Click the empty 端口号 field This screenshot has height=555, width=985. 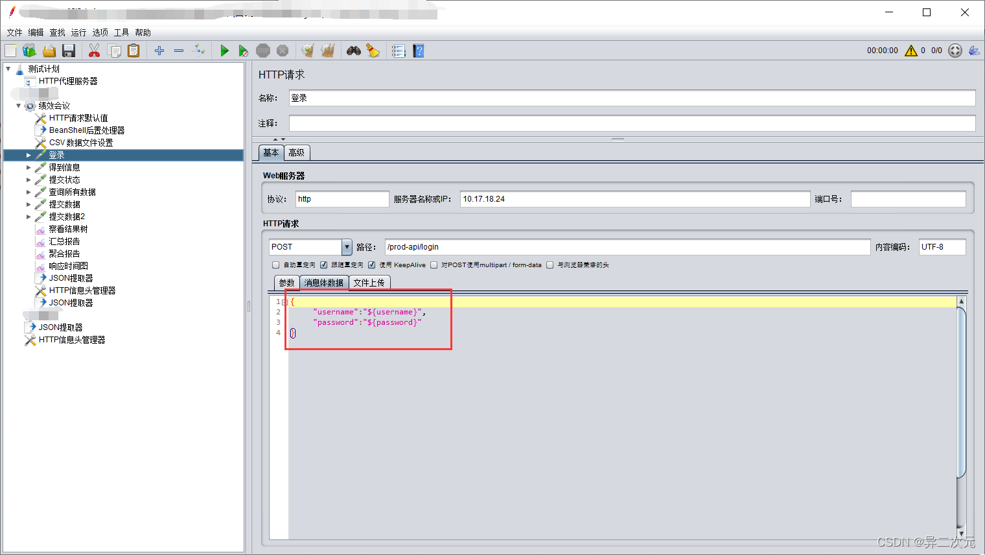click(x=908, y=199)
